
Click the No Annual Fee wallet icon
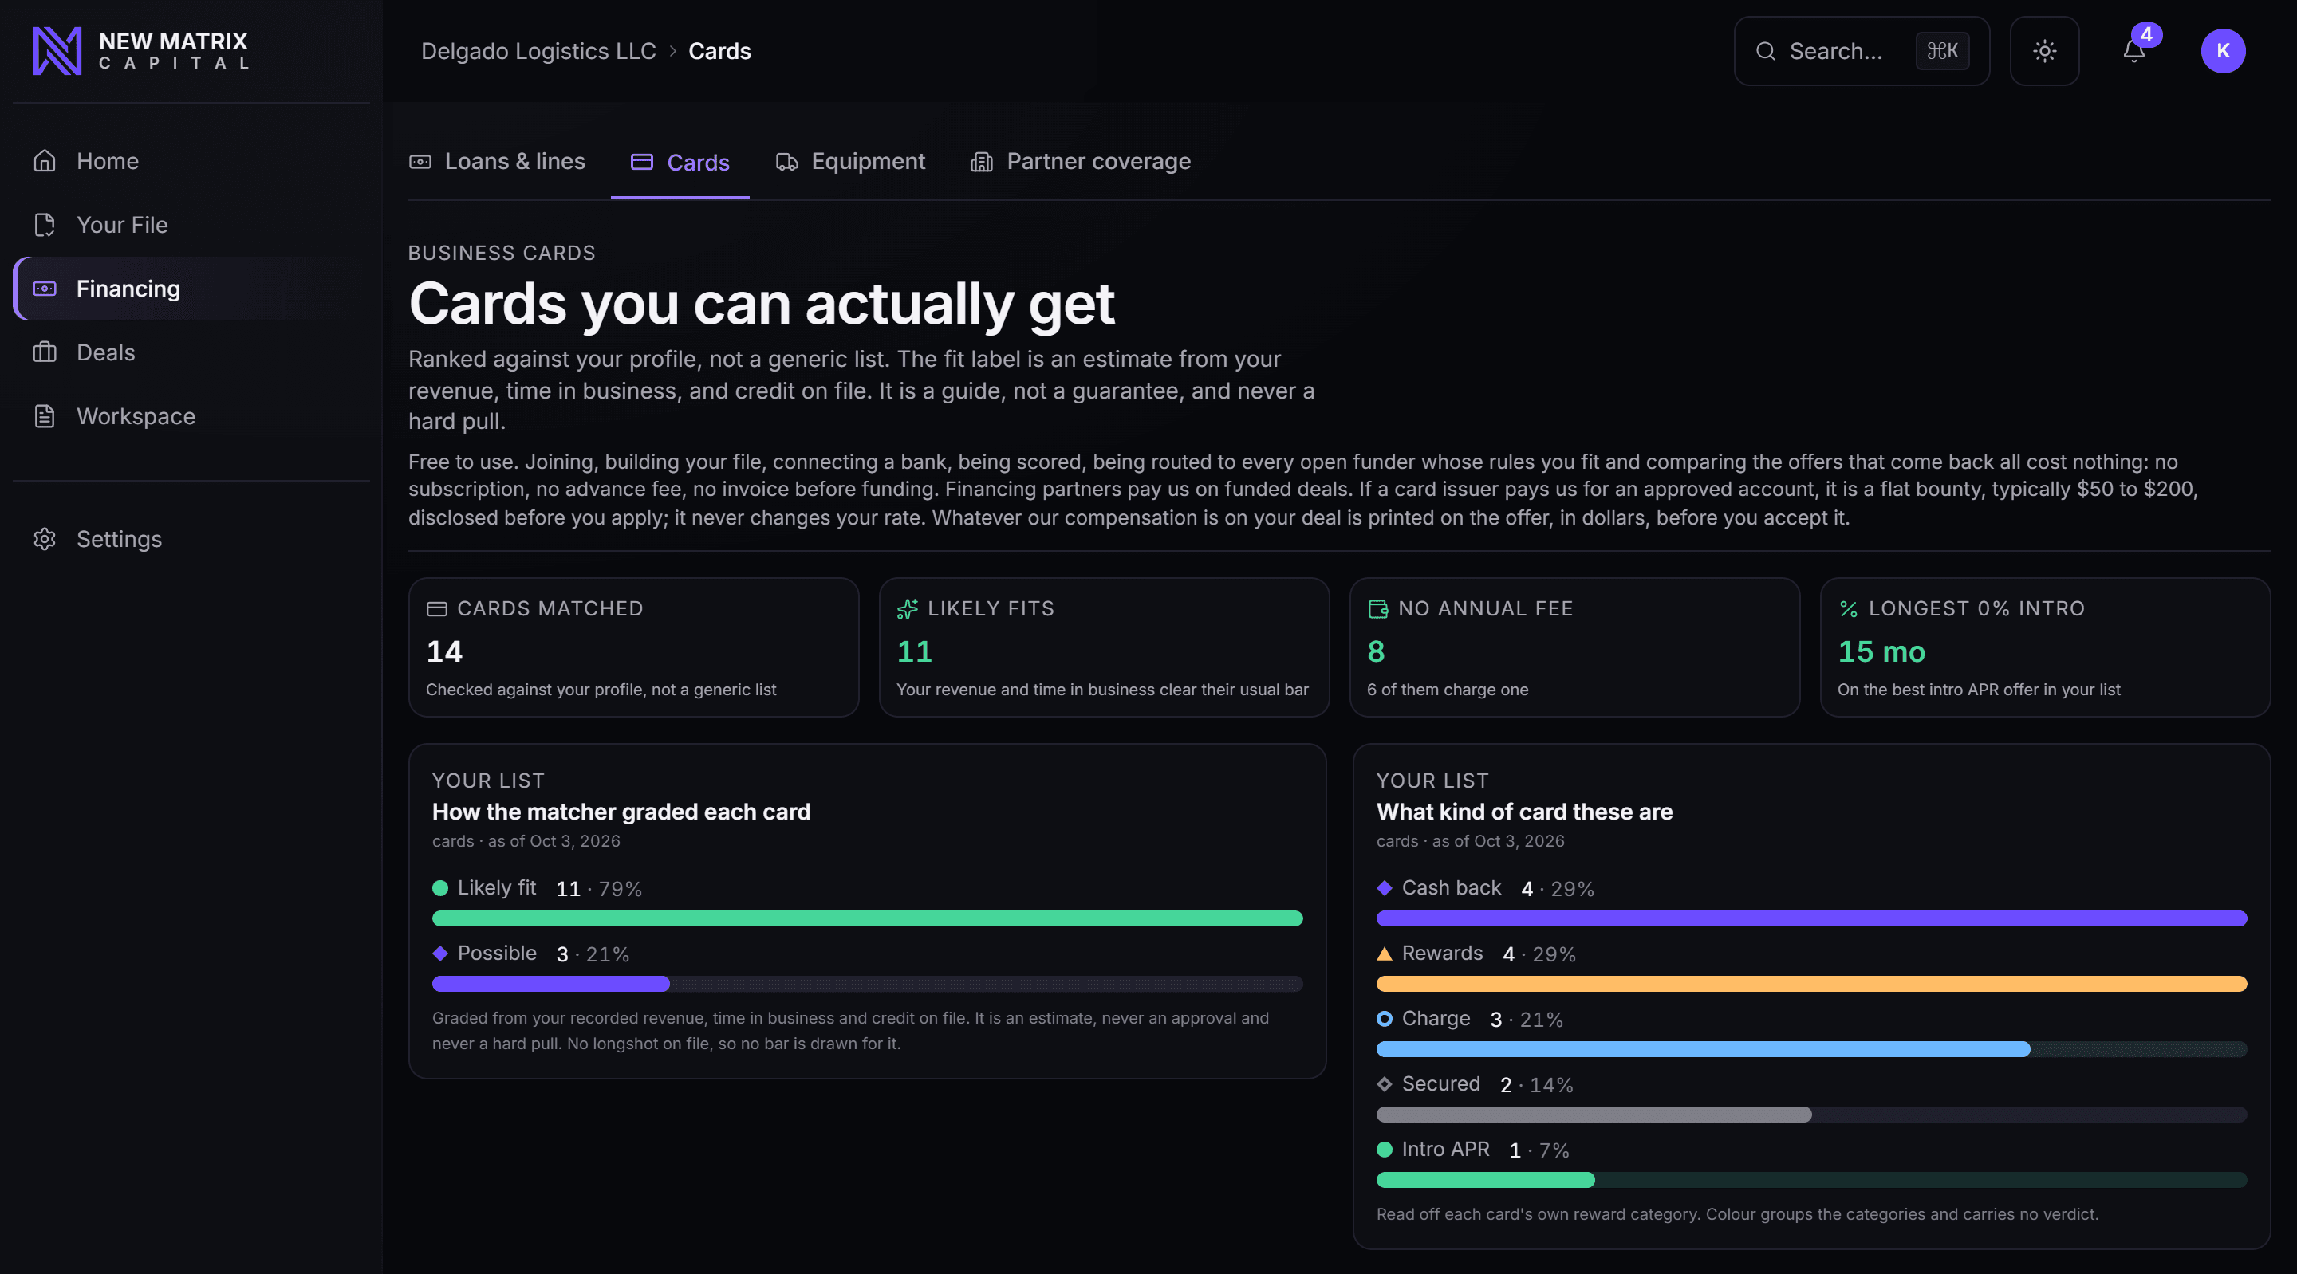pyautogui.click(x=1377, y=609)
